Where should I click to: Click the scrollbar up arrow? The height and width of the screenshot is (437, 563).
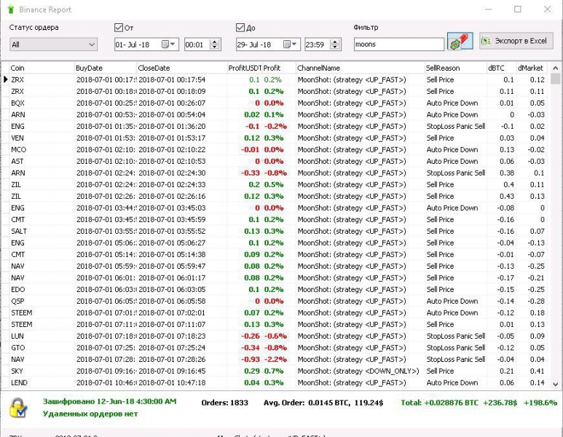click(x=555, y=68)
